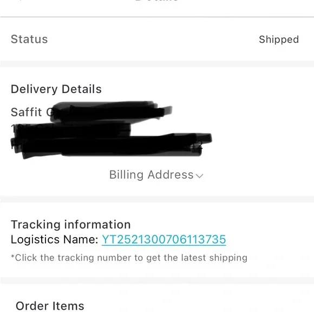Select the Shipped status value

click(x=279, y=40)
